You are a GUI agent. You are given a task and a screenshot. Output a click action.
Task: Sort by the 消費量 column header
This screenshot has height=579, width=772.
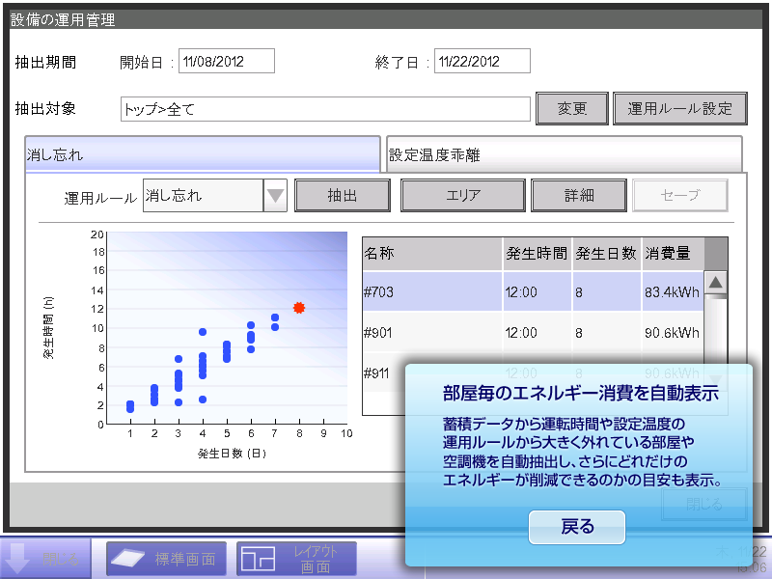coord(672,254)
